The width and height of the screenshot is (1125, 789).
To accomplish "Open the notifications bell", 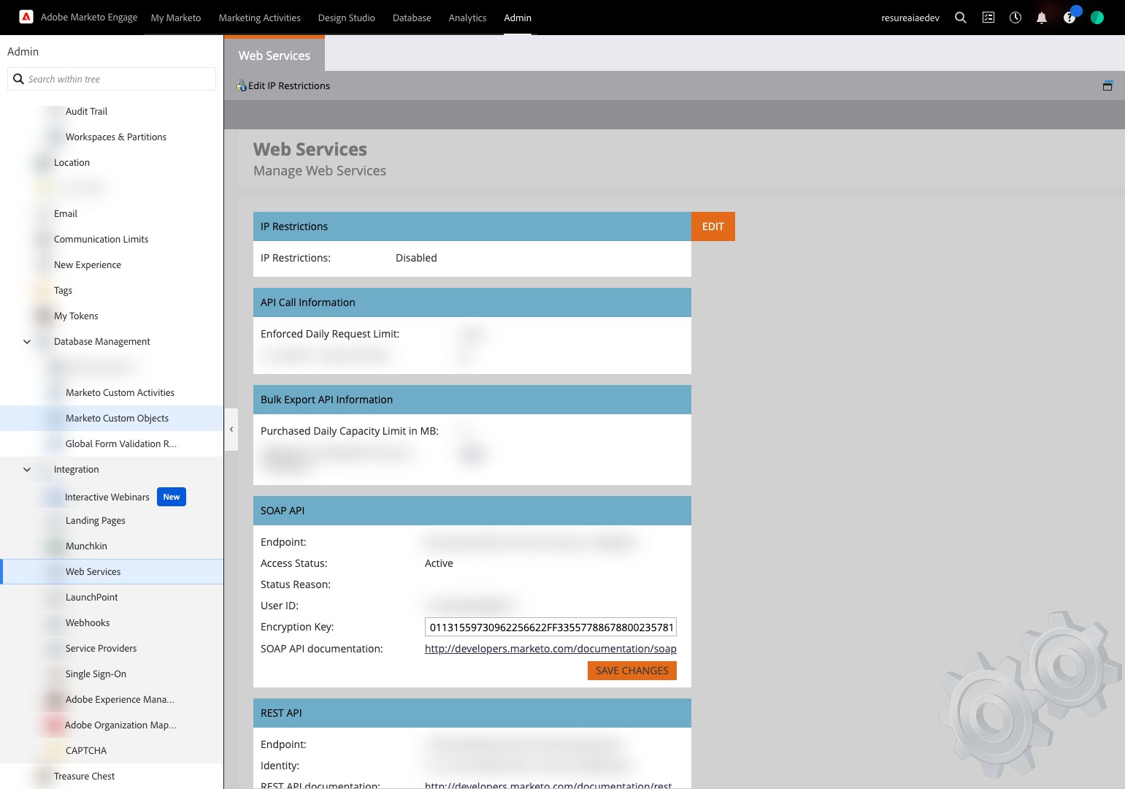I will click(1042, 18).
